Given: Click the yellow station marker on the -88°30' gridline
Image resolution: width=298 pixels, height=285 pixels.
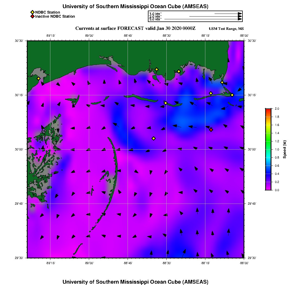Looking at the screenshot, I should (166, 103).
